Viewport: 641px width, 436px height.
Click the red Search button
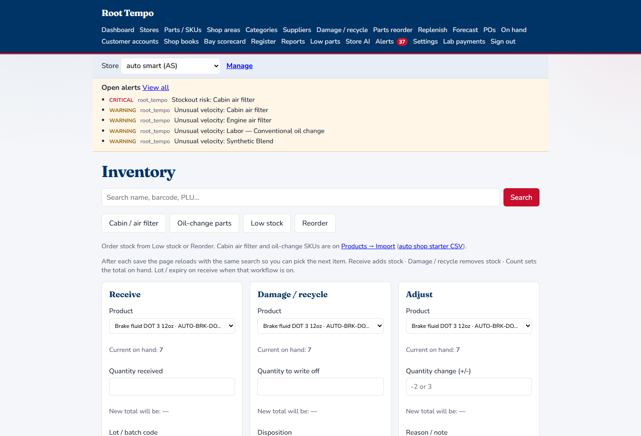coord(521,198)
